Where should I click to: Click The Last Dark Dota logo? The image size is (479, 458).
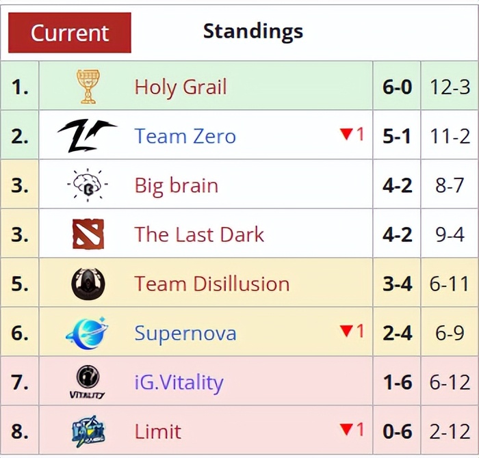tap(88, 234)
